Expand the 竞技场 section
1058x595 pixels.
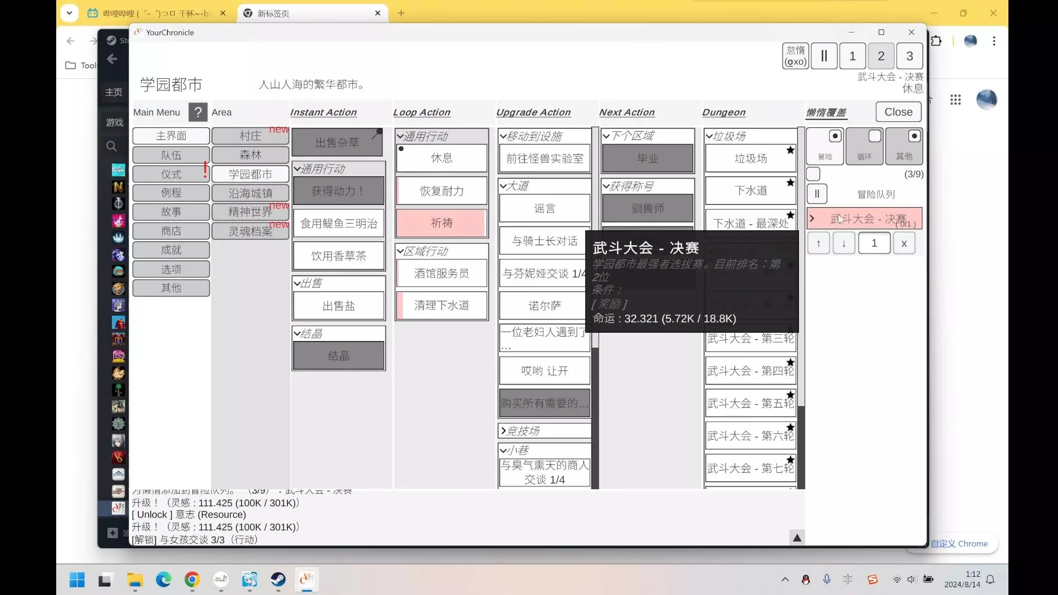(503, 431)
